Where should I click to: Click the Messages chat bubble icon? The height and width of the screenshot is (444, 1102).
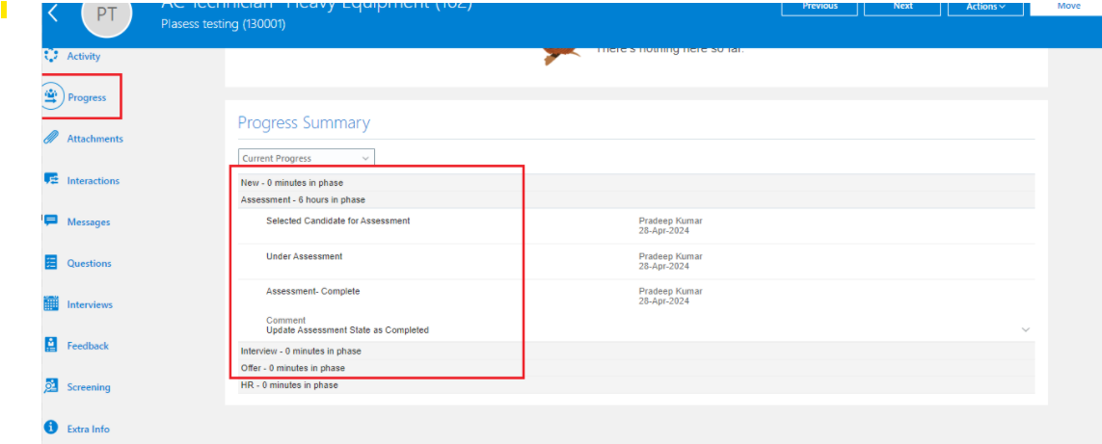(51, 222)
